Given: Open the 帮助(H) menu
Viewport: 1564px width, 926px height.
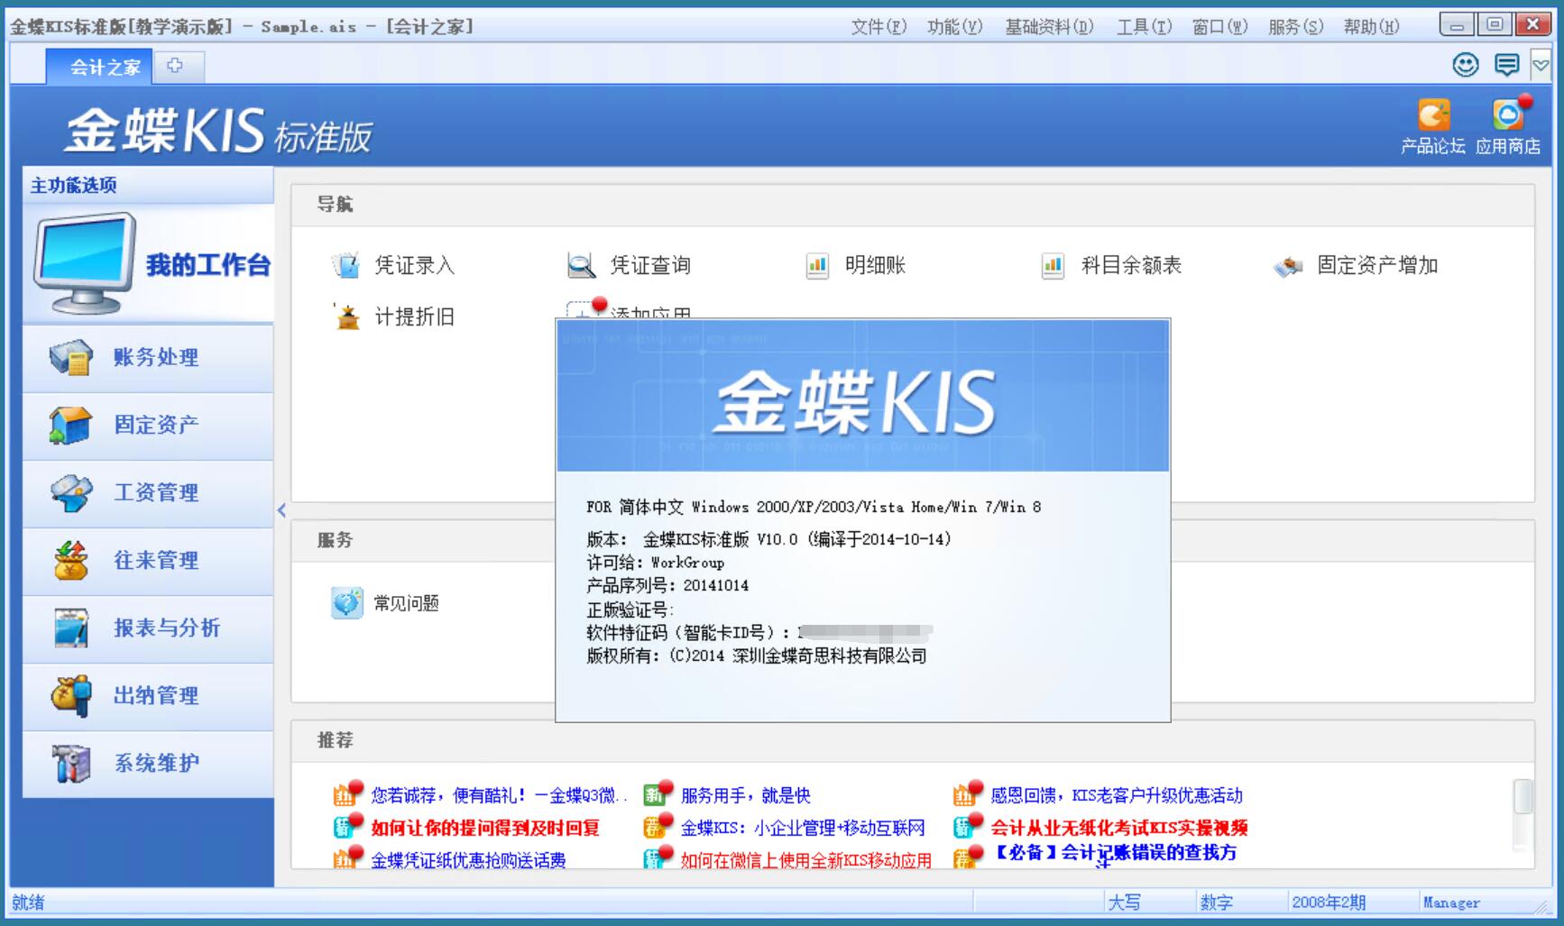Looking at the screenshot, I should click(x=1371, y=27).
